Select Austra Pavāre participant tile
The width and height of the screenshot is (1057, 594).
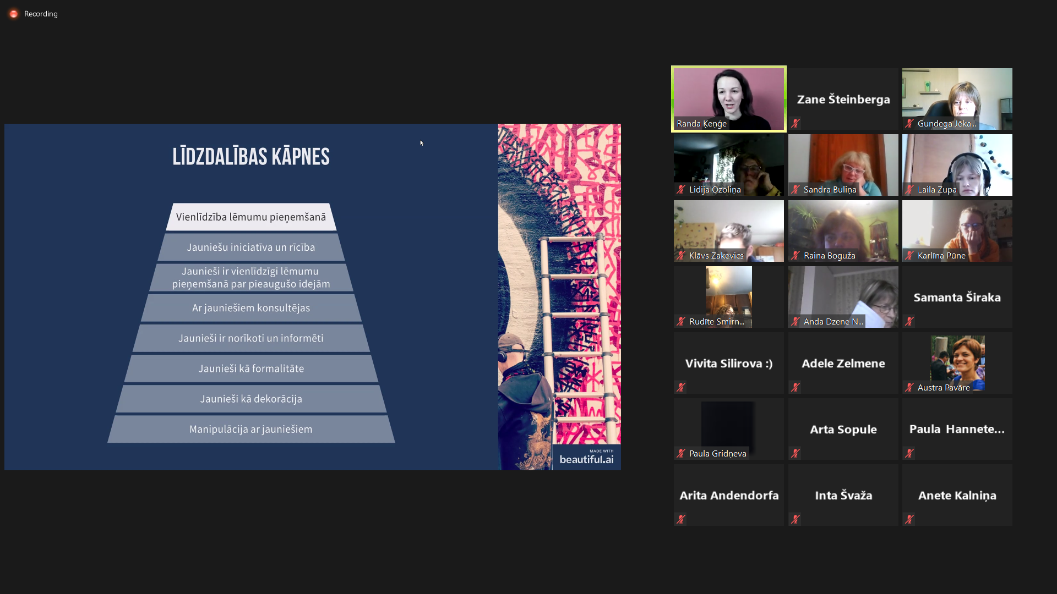[x=957, y=360]
